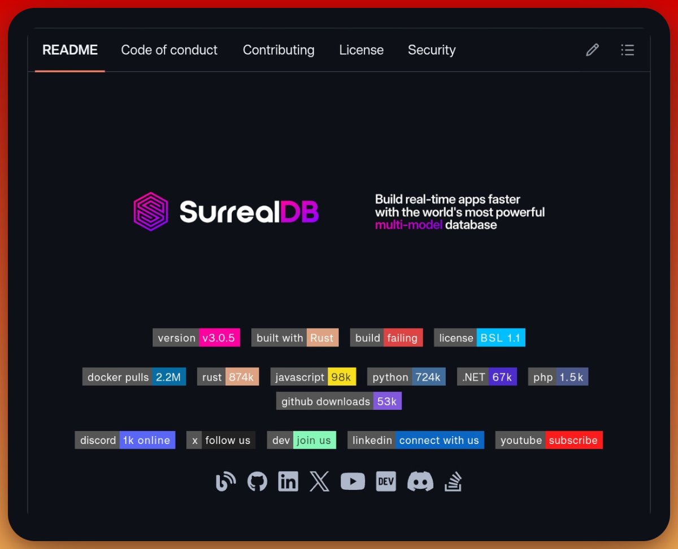The image size is (678, 549).
Task: Click the license BSL 1.1 badge
Action: pyautogui.click(x=480, y=338)
